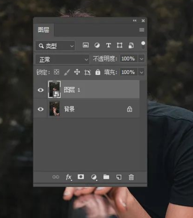This screenshot has height=218, width=193.
Task: Open the layers panel hamburger menu
Action: 142,30
